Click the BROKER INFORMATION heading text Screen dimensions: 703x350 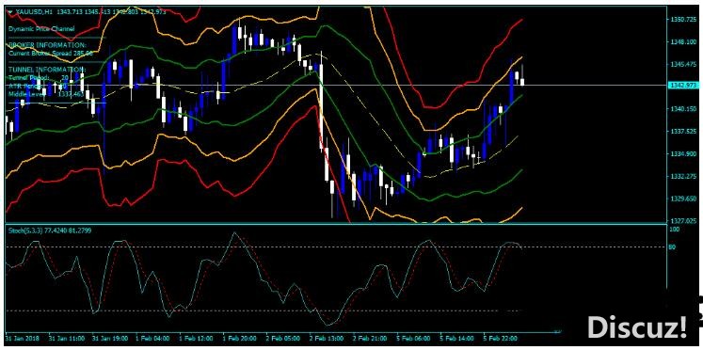47,45
